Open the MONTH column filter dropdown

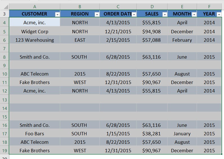(x=194, y=14)
